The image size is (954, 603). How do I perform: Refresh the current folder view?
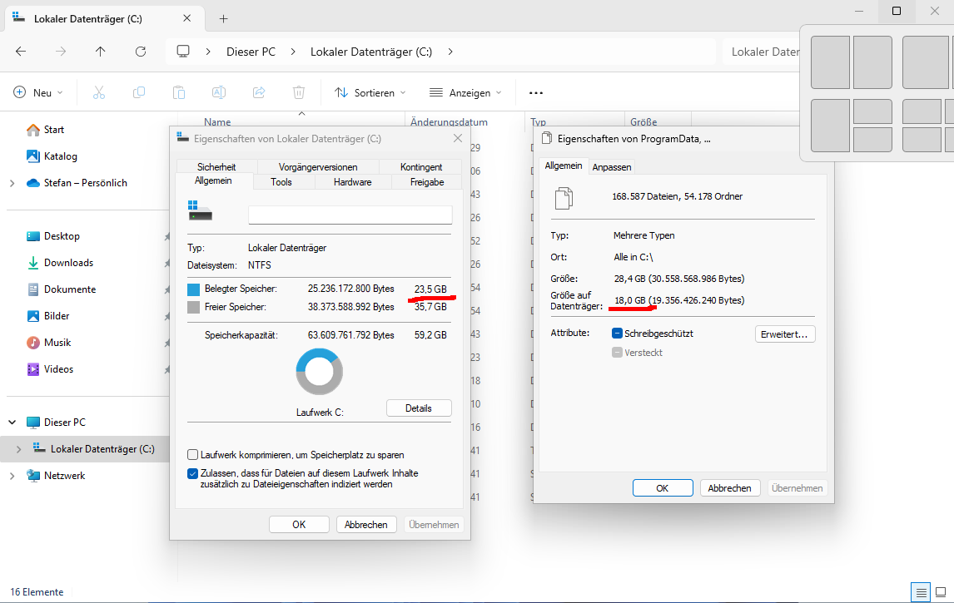pyautogui.click(x=141, y=52)
